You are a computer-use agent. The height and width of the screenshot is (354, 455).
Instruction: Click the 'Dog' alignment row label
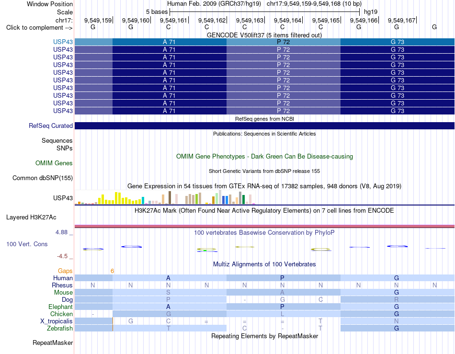(67, 300)
